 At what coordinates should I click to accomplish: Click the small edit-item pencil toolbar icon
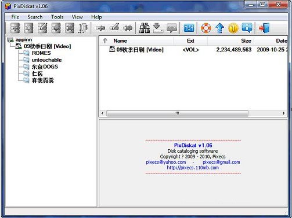114,27
